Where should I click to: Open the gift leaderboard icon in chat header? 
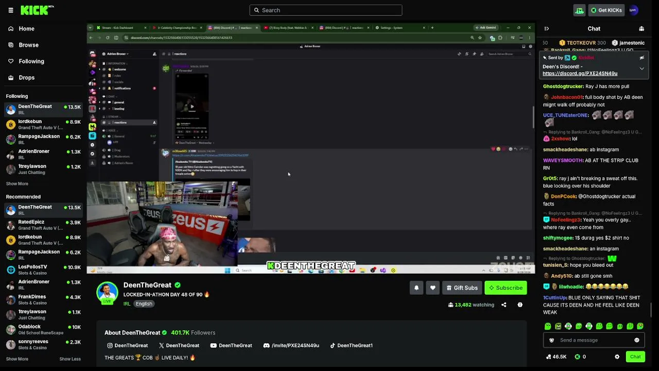[x=641, y=29]
